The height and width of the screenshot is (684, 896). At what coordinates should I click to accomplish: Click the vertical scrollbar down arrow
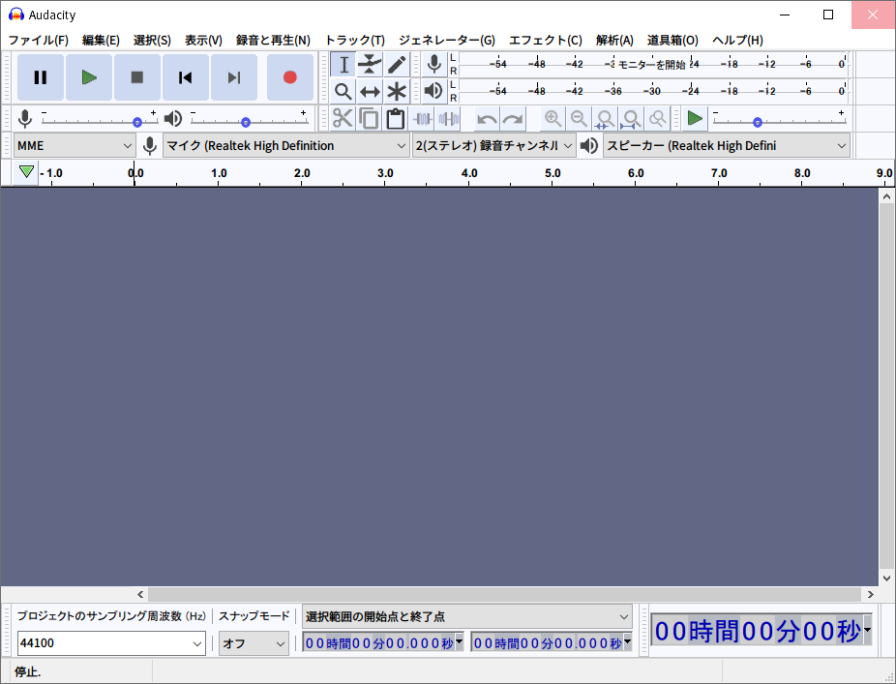(886, 579)
